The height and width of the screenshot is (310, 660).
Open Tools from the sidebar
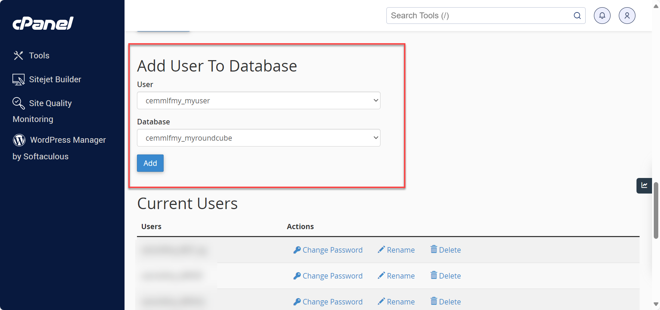pos(31,56)
